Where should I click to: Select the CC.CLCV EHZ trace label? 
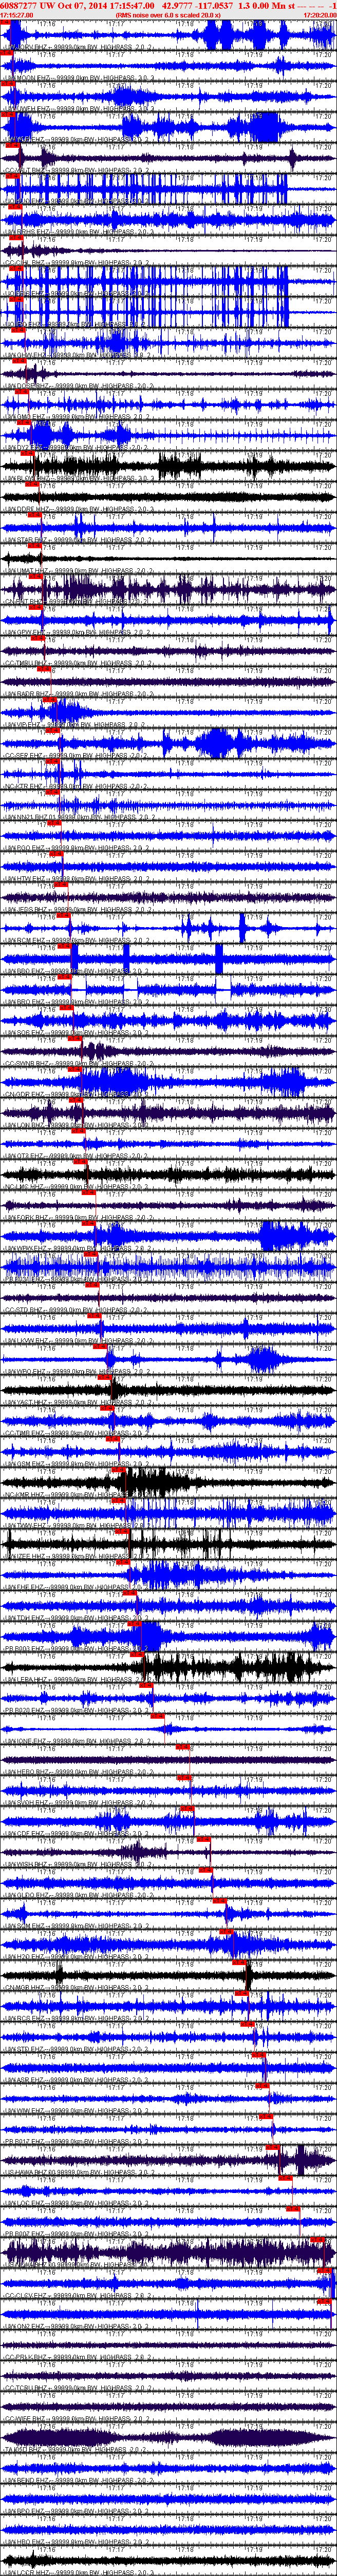pyautogui.click(x=78, y=2295)
